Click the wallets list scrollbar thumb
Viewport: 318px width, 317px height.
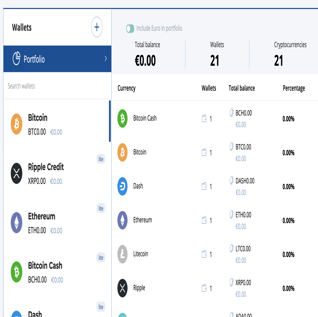pyautogui.click(x=110, y=121)
